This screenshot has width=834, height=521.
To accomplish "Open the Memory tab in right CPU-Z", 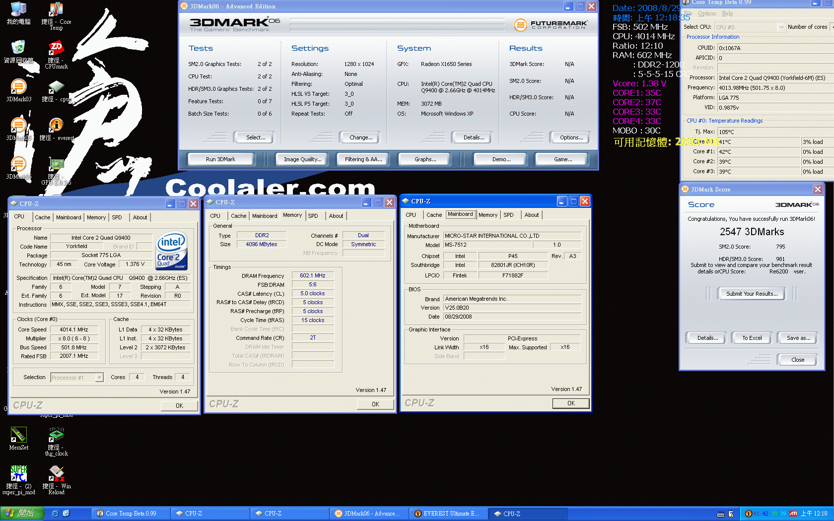I will (488, 215).
